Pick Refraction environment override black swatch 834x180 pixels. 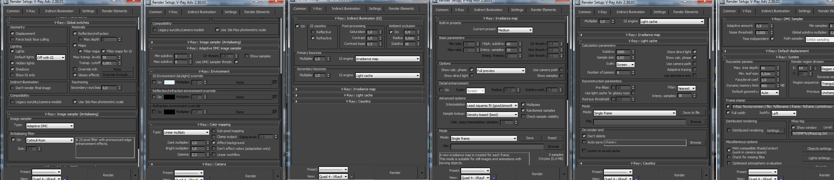(x=169, y=112)
